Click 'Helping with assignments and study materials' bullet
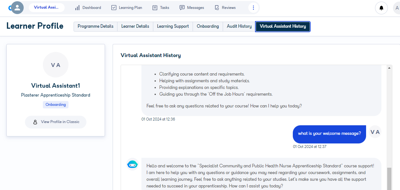400x190 pixels. 204,81
